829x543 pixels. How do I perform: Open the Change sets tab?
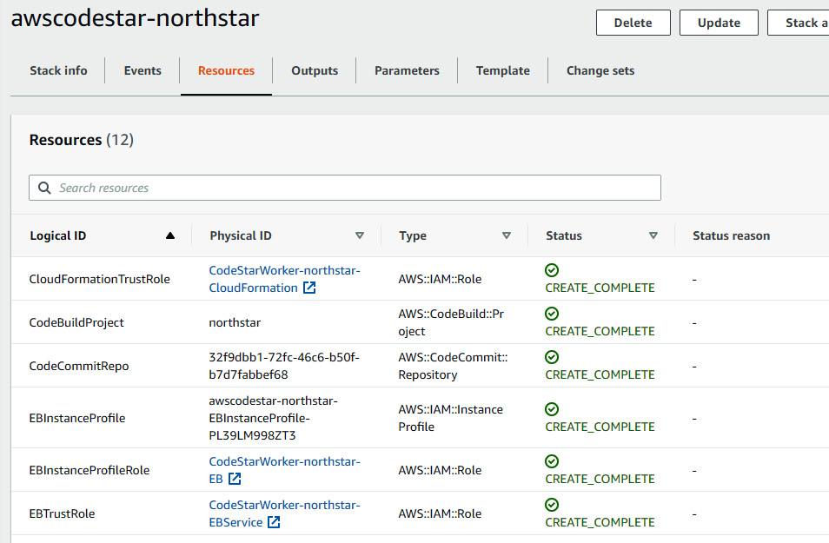[x=600, y=70]
